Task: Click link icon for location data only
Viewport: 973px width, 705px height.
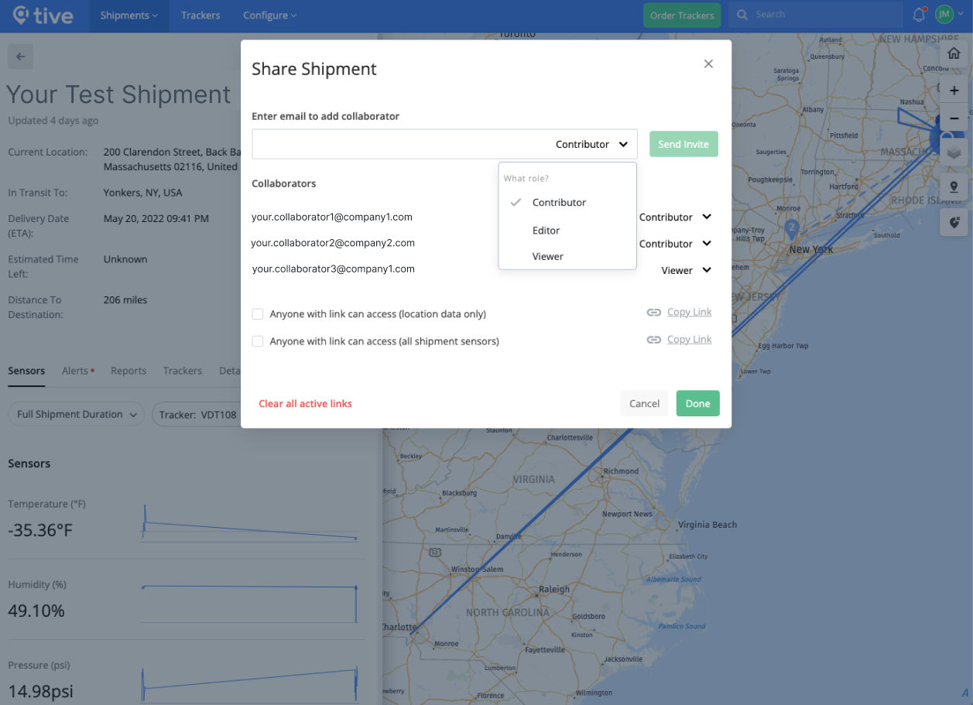Action: point(654,313)
